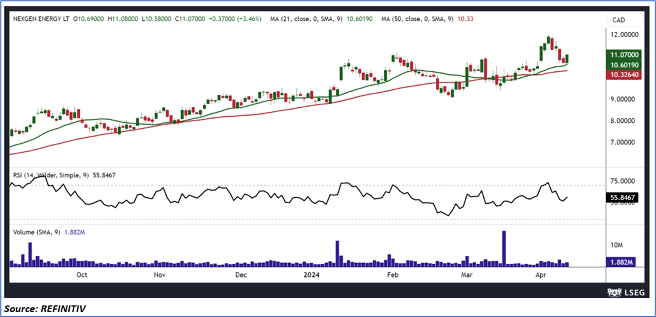Click the Source: REFINITIV caption
Screen dimensions: 656x317
pos(46,309)
